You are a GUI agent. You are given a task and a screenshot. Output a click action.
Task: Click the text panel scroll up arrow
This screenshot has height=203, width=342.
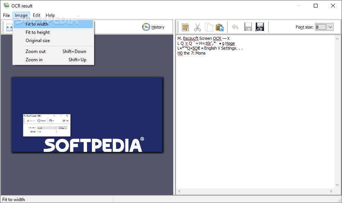click(x=337, y=39)
